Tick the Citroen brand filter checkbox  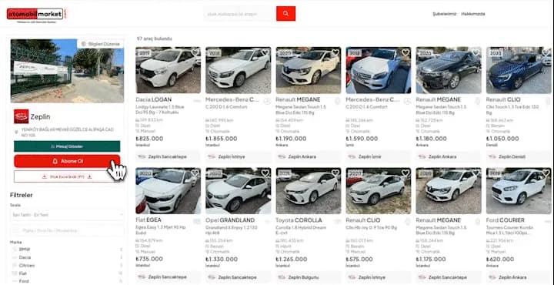pyautogui.click(x=15, y=265)
